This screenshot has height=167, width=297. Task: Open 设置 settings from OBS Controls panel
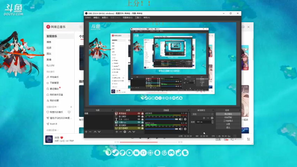pyautogui.click(x=228, y=124)
